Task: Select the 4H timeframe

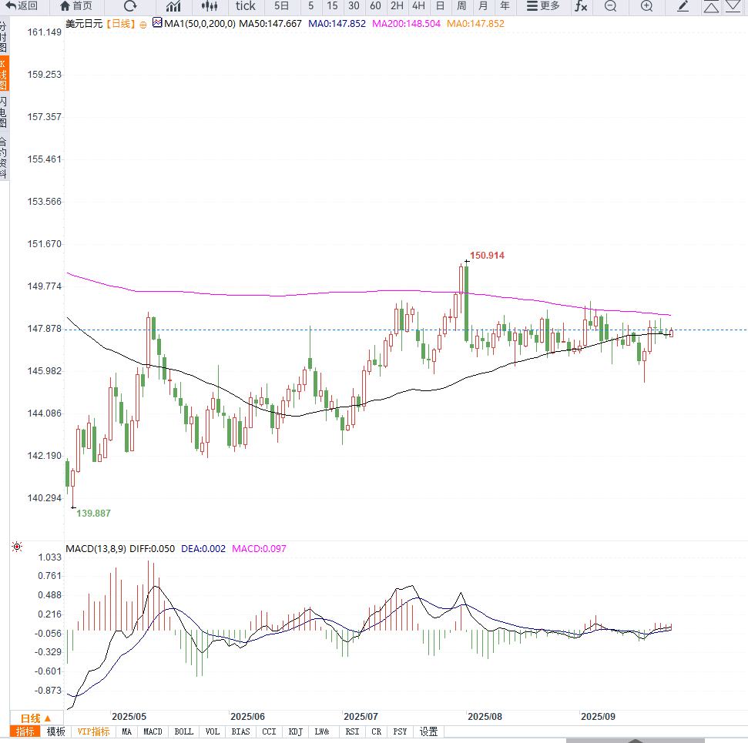Action: click(x=418, y=5)
